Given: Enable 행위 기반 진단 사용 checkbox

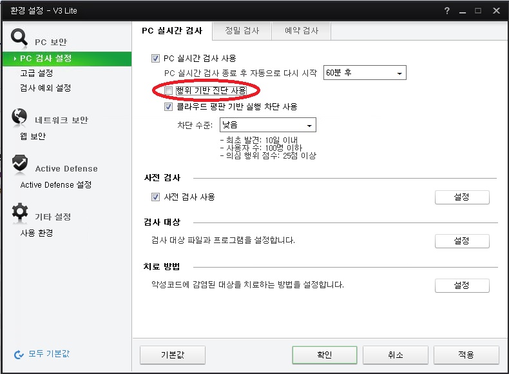Looking at the screenshot, I should (169, 90).
